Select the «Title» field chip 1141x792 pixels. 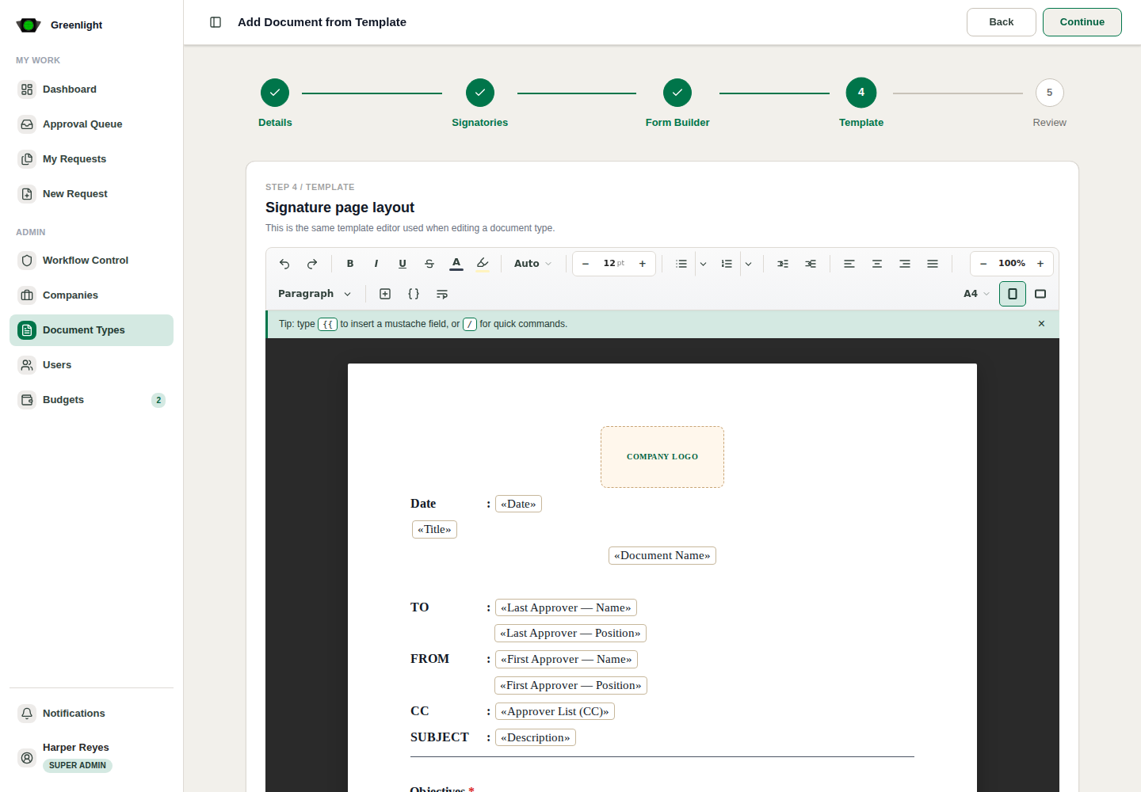tap(434, 529)
